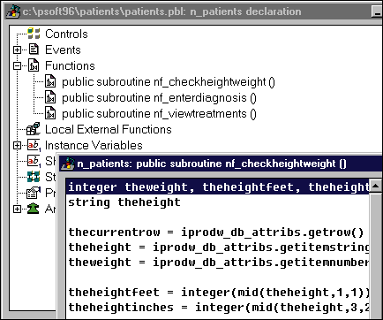The height and width of the screenshot is (320, 383).
Task: Click the n_patients script window title icon
Action: [x=68, y=164]
